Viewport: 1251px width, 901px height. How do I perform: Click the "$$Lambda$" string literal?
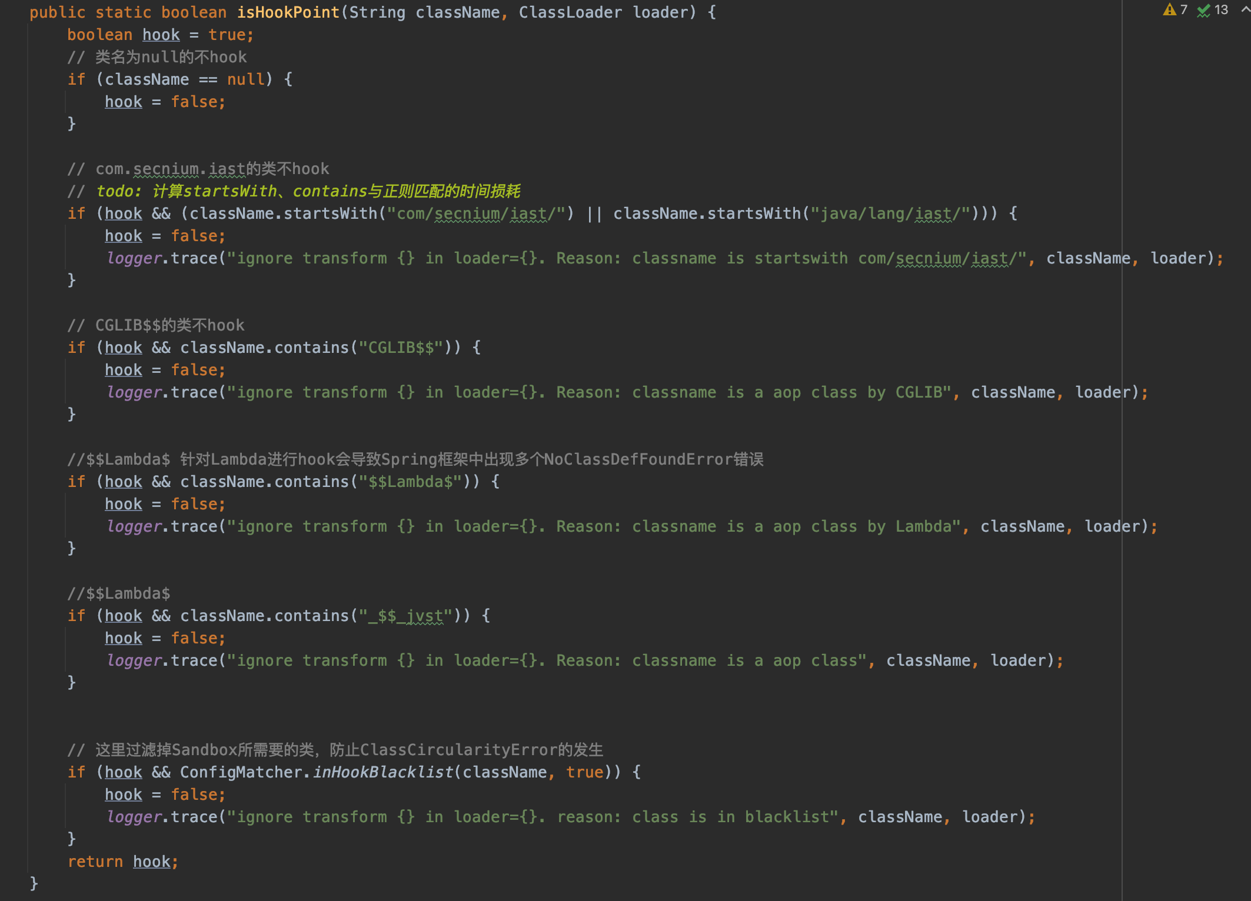pyautogui.click(x=410, y=482)
